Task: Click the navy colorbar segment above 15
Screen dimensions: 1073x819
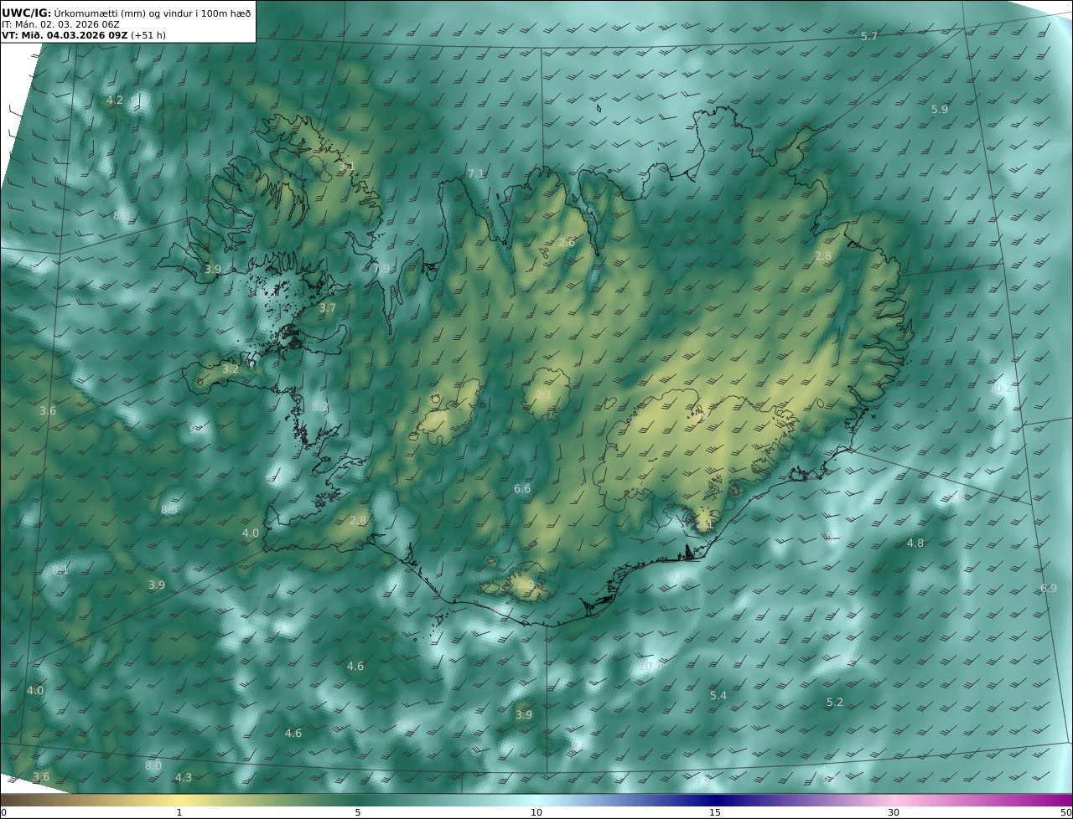Action: coord(715,800)
